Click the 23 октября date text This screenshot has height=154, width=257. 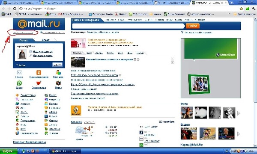point(167,122)
